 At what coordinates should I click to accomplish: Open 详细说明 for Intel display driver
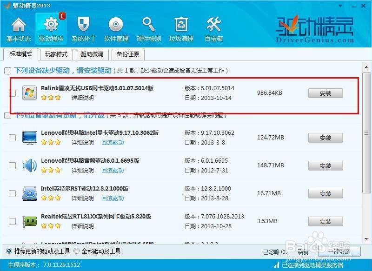(83, 143)
